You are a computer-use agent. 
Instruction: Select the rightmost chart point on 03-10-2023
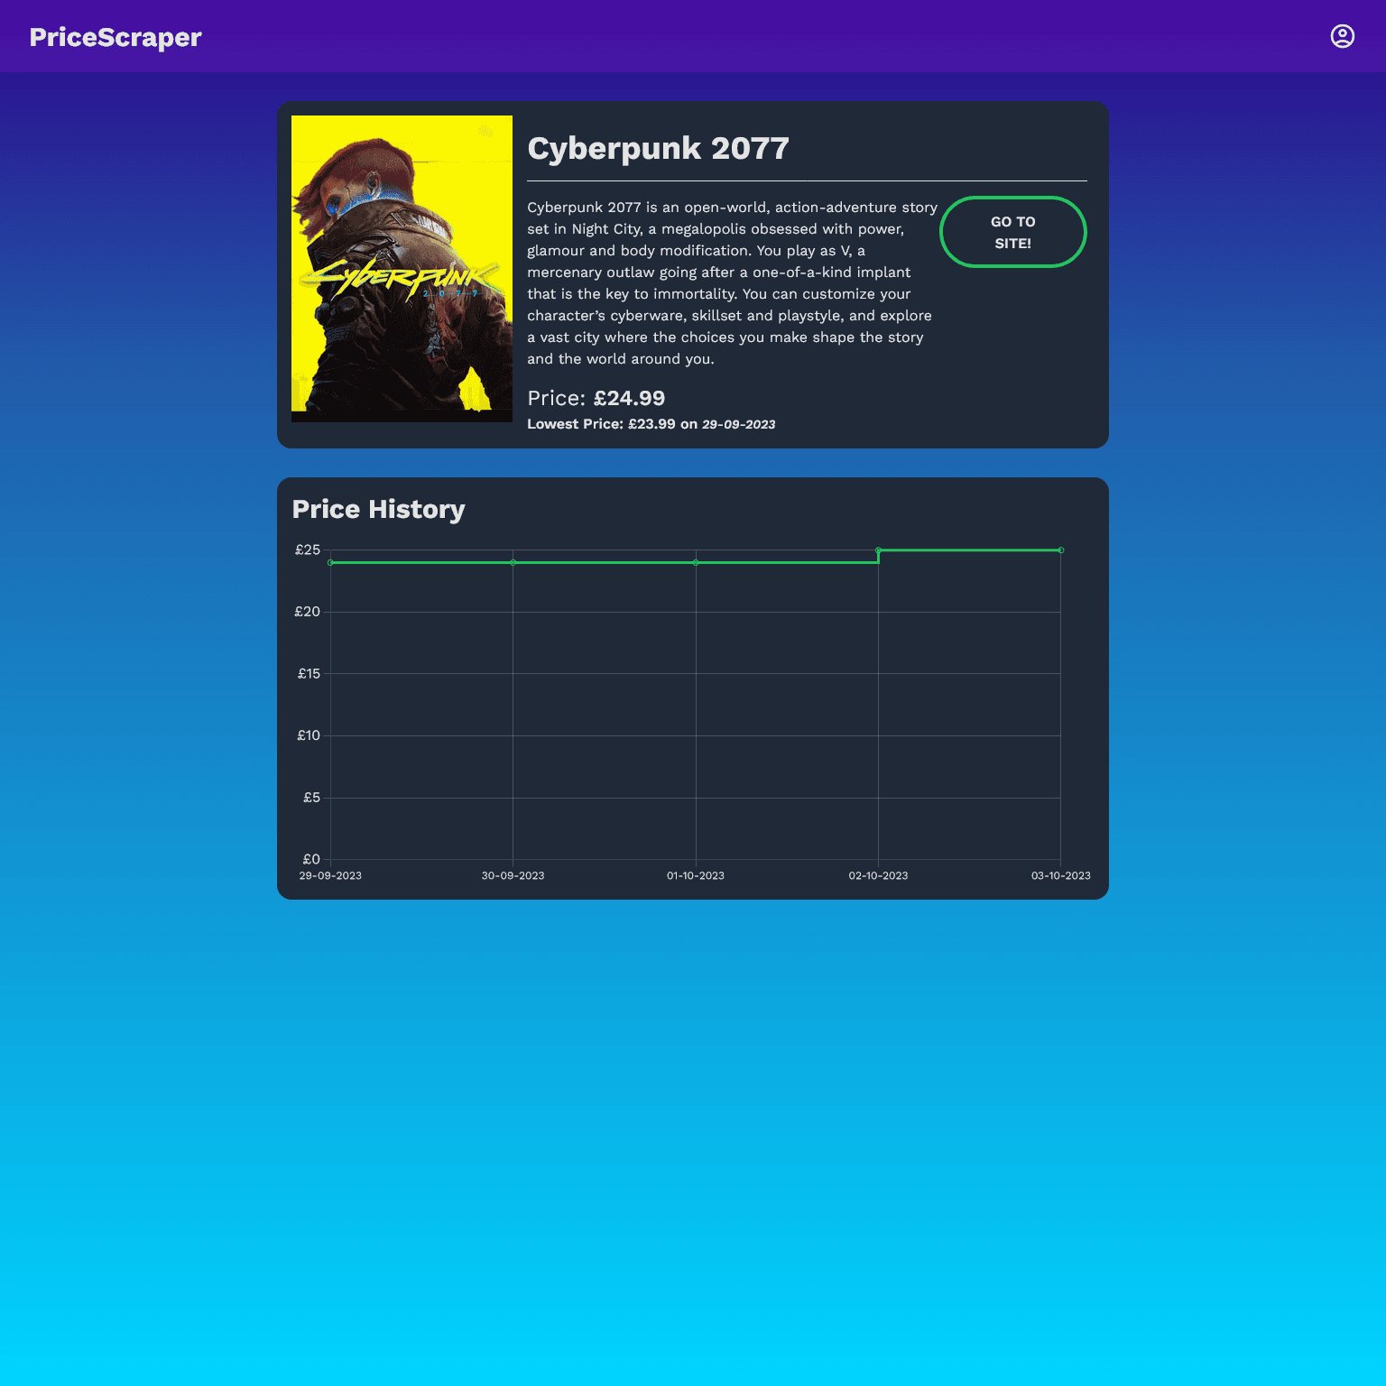pyautogui.click(x=1060, y=549)
